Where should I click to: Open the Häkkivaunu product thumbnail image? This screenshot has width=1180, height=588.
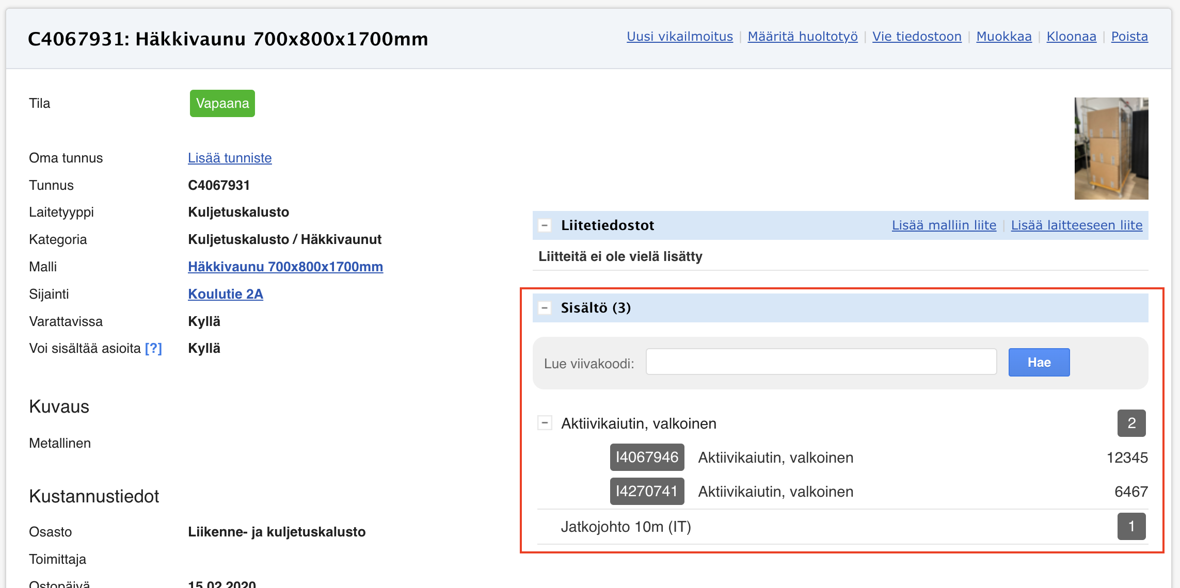[1111, 149]
